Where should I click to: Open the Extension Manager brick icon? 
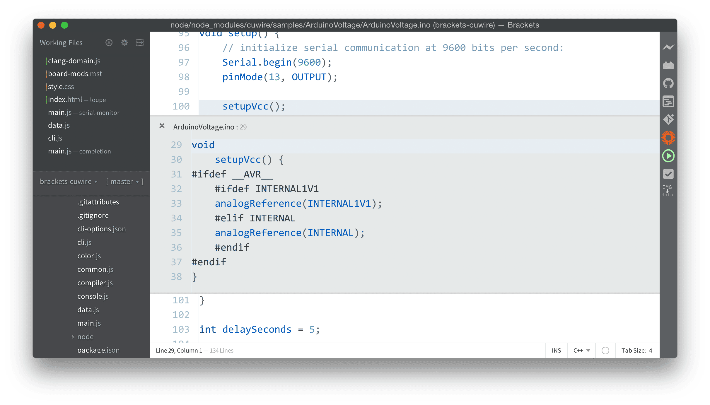[668, 65]
